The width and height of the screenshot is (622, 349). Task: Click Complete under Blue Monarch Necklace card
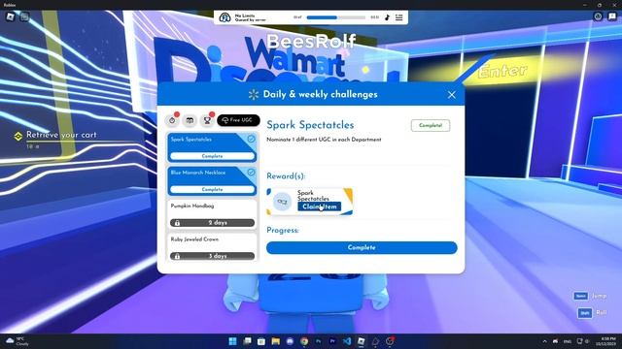pos(212,190)
